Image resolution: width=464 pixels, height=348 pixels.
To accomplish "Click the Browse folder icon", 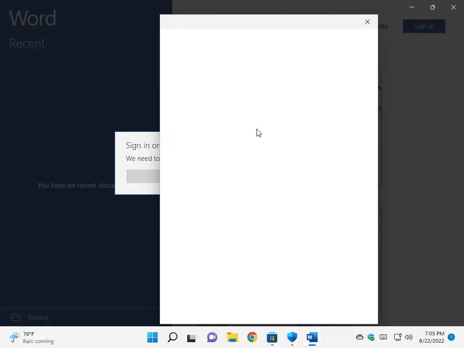I will point(16,317).
